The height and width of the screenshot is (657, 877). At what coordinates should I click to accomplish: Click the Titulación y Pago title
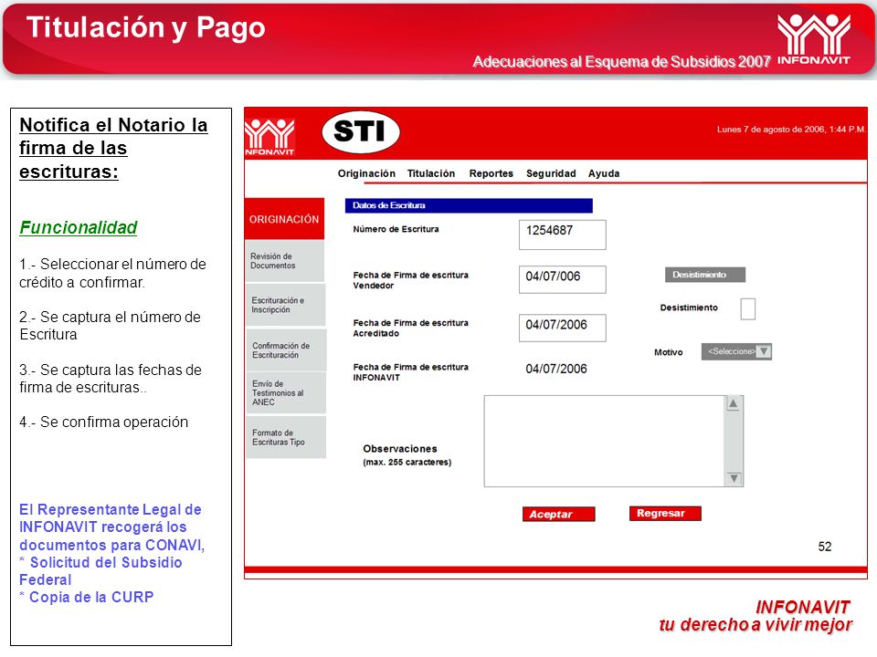[x=145, y=28]
